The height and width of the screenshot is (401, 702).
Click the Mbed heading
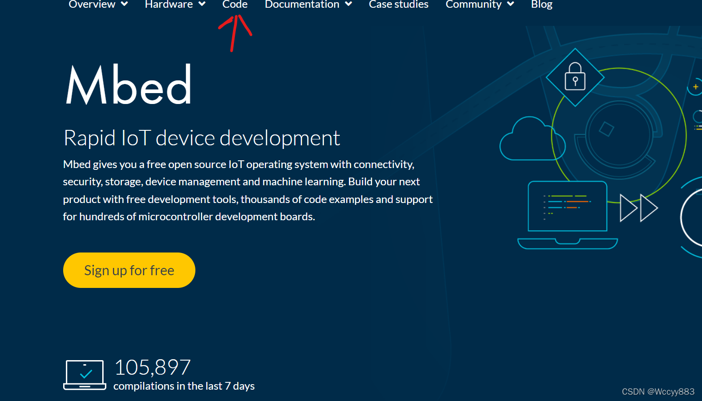click(129, 85)
